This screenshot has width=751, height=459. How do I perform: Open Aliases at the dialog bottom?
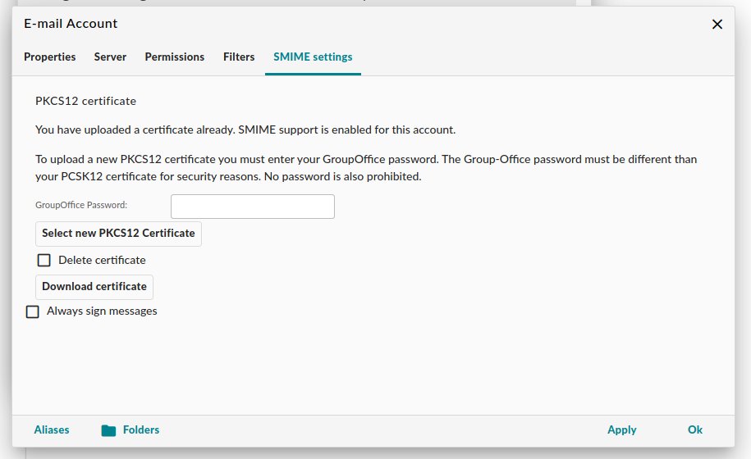(52, 429)
